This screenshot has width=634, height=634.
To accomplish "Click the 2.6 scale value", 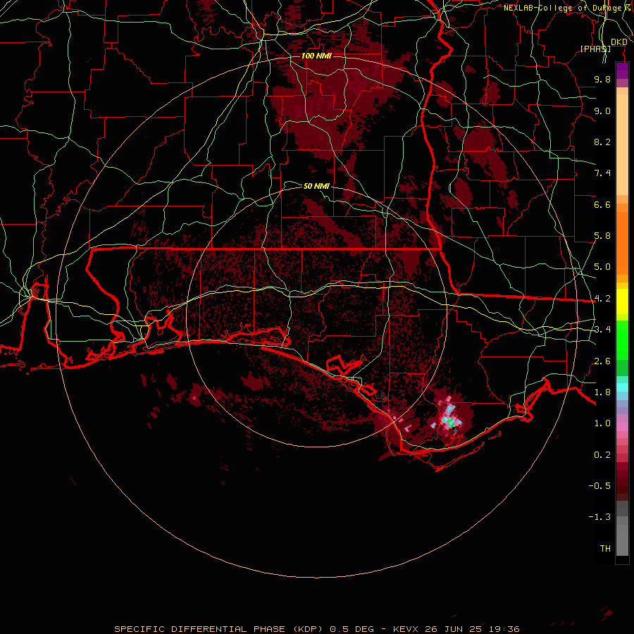I will coord(602,361).
